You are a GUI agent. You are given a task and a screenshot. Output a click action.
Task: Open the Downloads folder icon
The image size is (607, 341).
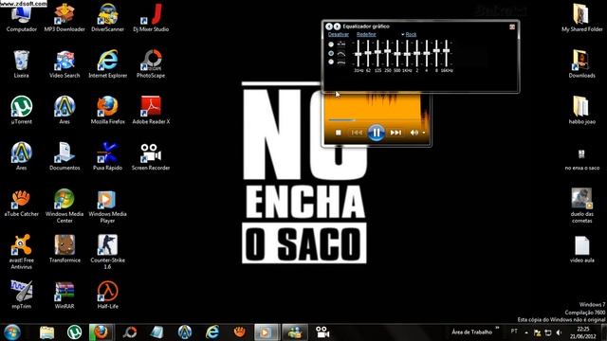(x=581, y=63)
